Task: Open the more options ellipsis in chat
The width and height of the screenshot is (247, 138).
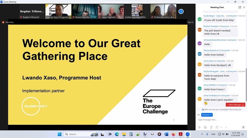Action: [x=226, y=127]
